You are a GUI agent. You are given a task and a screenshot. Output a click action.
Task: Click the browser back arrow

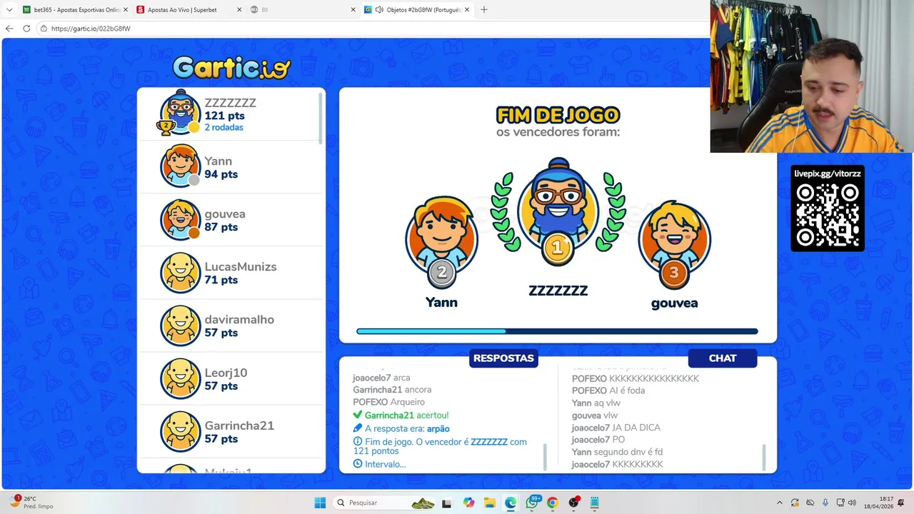pos(9,29)
